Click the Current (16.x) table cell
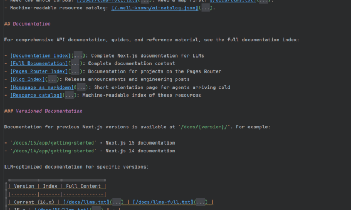 click(x=34, y=202)
